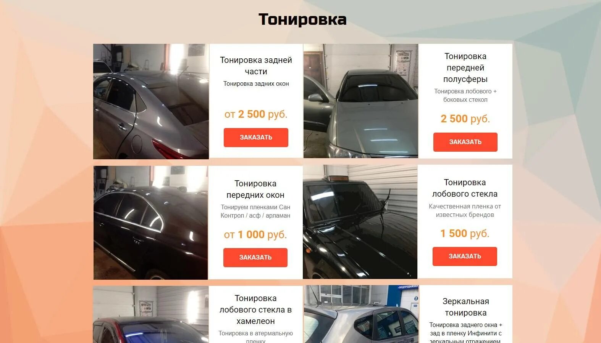Select the Тонировка лобового стекла title
This screenshot has height=343, width=601.
pos(465,188)
